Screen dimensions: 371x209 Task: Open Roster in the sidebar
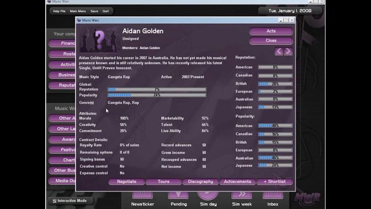pyautogui.click(x=62, y=54)
